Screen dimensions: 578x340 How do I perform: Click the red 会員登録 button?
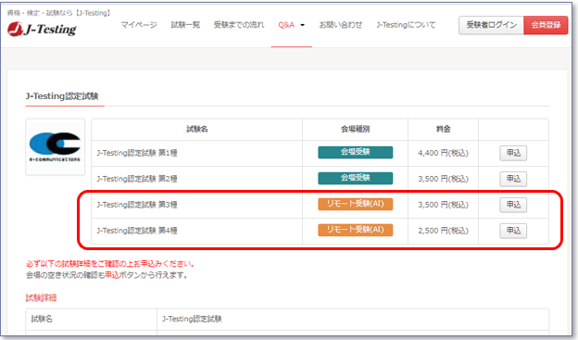pos(546,25)
